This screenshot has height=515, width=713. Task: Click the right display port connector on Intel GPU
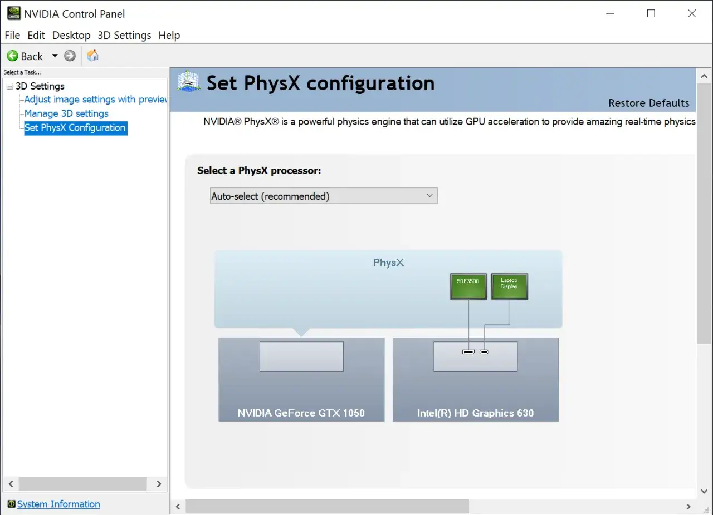click(x=484, y=351)
